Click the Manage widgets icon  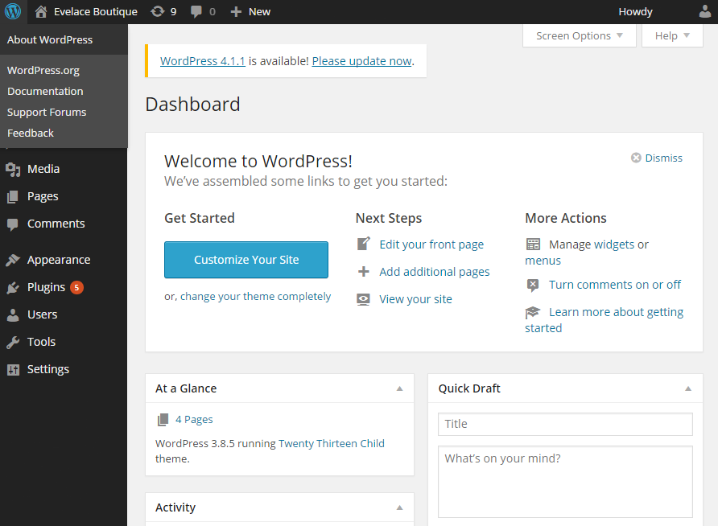(533, 245)
